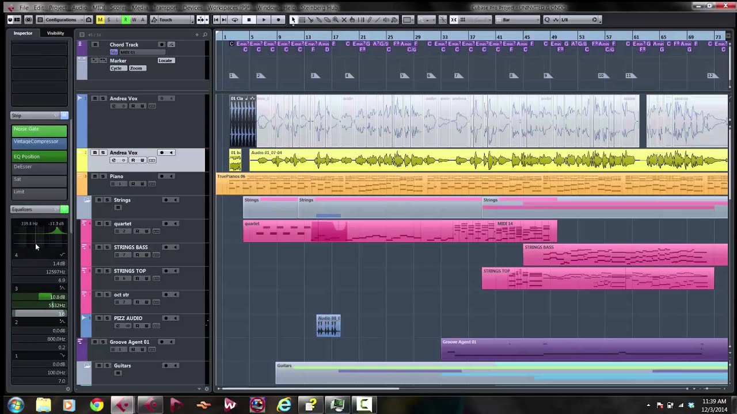This screenshot has height=414, width=737.
Task: Click the Locate button on Marker track
Action: pyautogui.click(x=165, y=60)
